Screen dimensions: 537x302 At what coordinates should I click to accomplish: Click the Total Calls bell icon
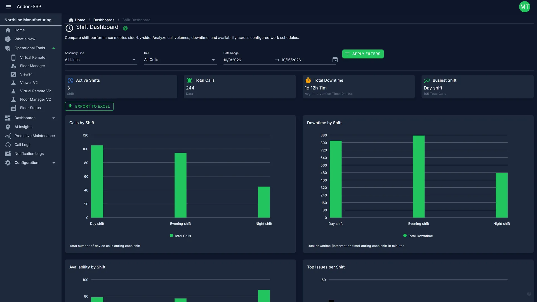[189, 81]
